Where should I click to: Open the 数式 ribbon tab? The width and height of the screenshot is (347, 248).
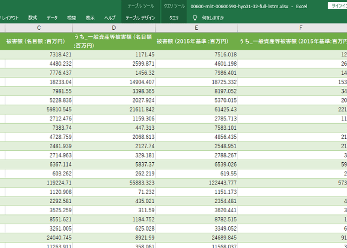33,18
